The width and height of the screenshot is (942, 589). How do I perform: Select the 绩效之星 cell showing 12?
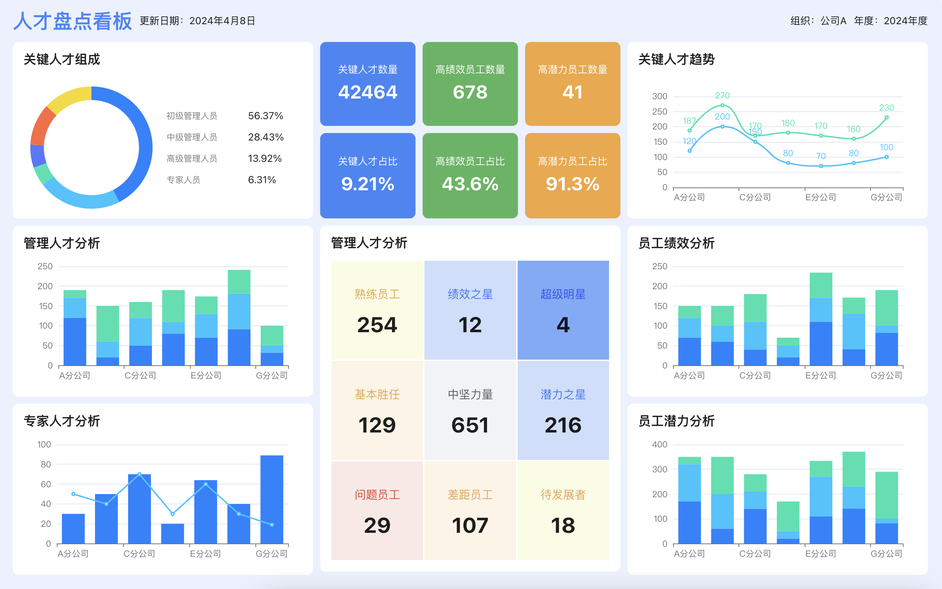(x=470, y=310)
